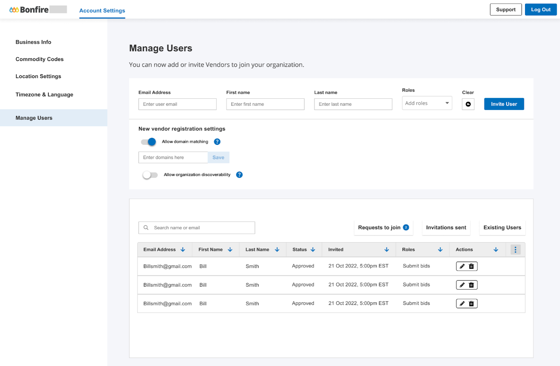Click the search magnifier icon
560x366 pixels.
pyautogui.click(x=146, y=227)
